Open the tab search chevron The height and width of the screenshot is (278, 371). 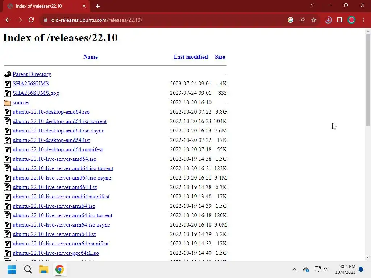[313, 5]
